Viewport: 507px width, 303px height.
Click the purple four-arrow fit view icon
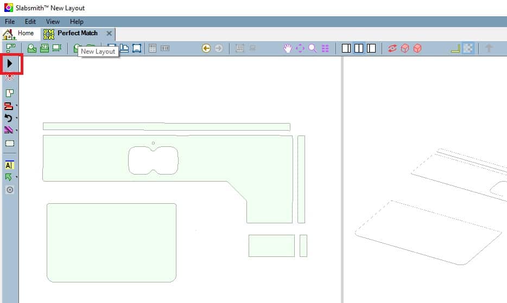[x=300, y=49]
